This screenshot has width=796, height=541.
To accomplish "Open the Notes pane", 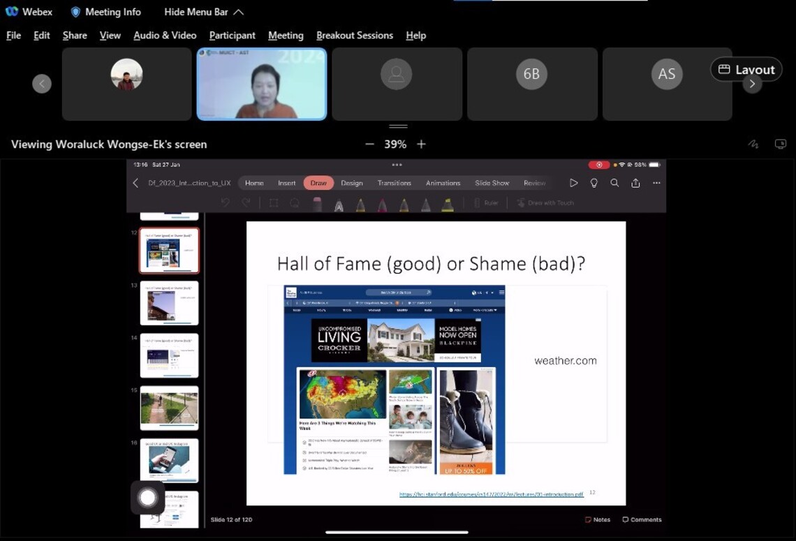I will (x=597, y=519).
